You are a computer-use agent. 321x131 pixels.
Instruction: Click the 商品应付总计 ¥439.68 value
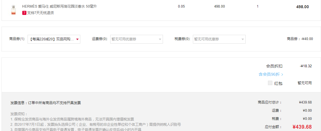coord(305,102)
